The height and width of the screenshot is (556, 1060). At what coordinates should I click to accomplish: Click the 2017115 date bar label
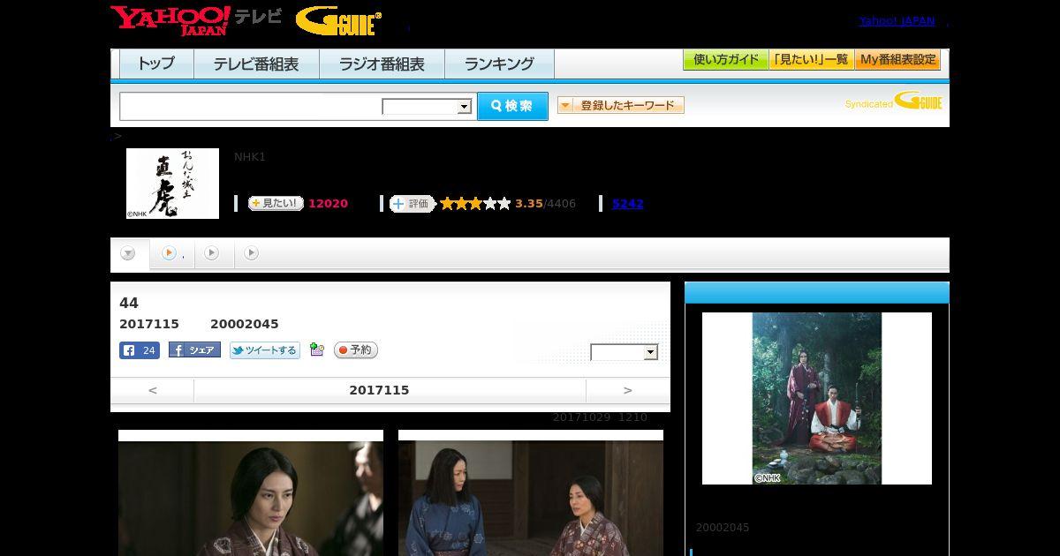pos(379,390)
